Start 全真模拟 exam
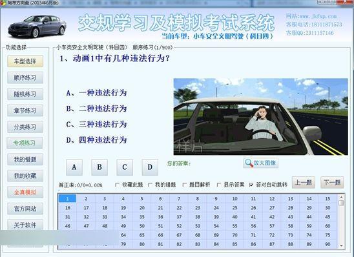354x257 pixels. click(25, 192)
